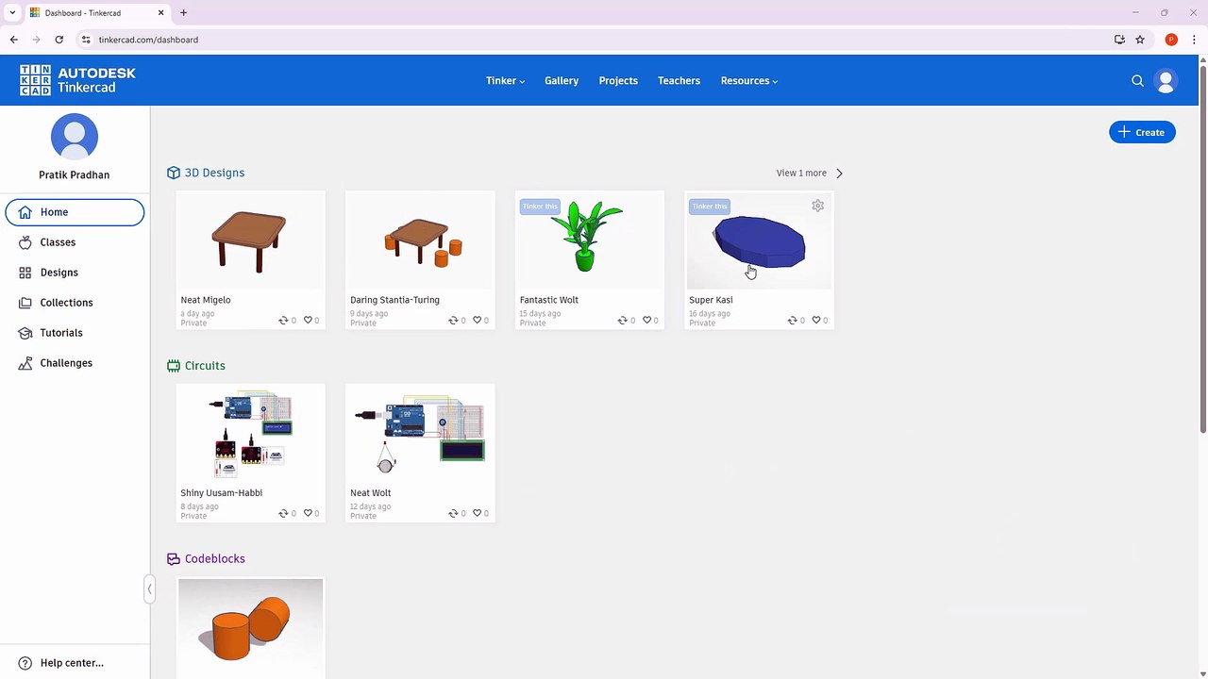Like the Fantastic Wolt design
This screenshot has width=1208, height=679.
point(646,321)
